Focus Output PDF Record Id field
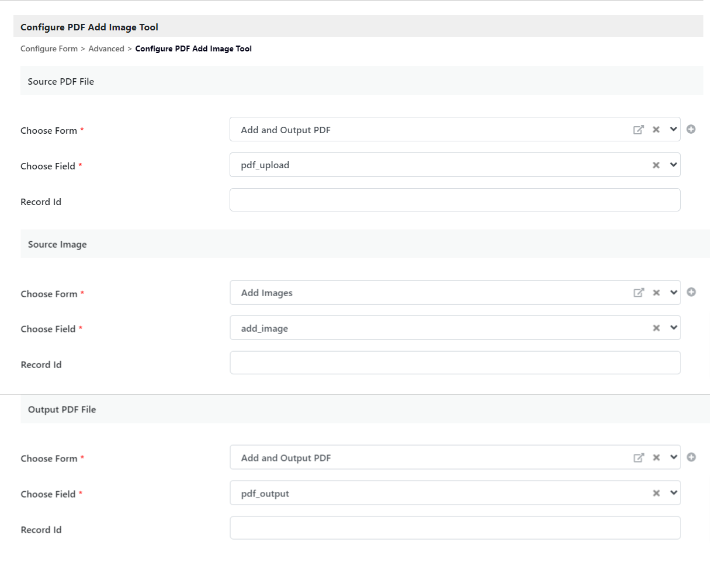The height and width of the screenshot is (566, 711). (455, 528)
